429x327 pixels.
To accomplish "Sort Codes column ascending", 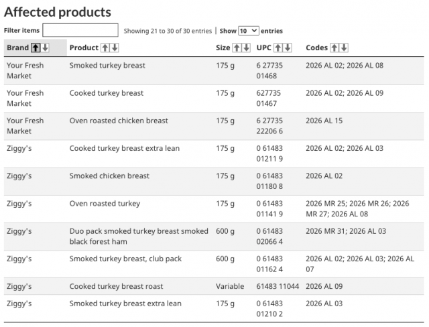I will [x=334, y=48].
